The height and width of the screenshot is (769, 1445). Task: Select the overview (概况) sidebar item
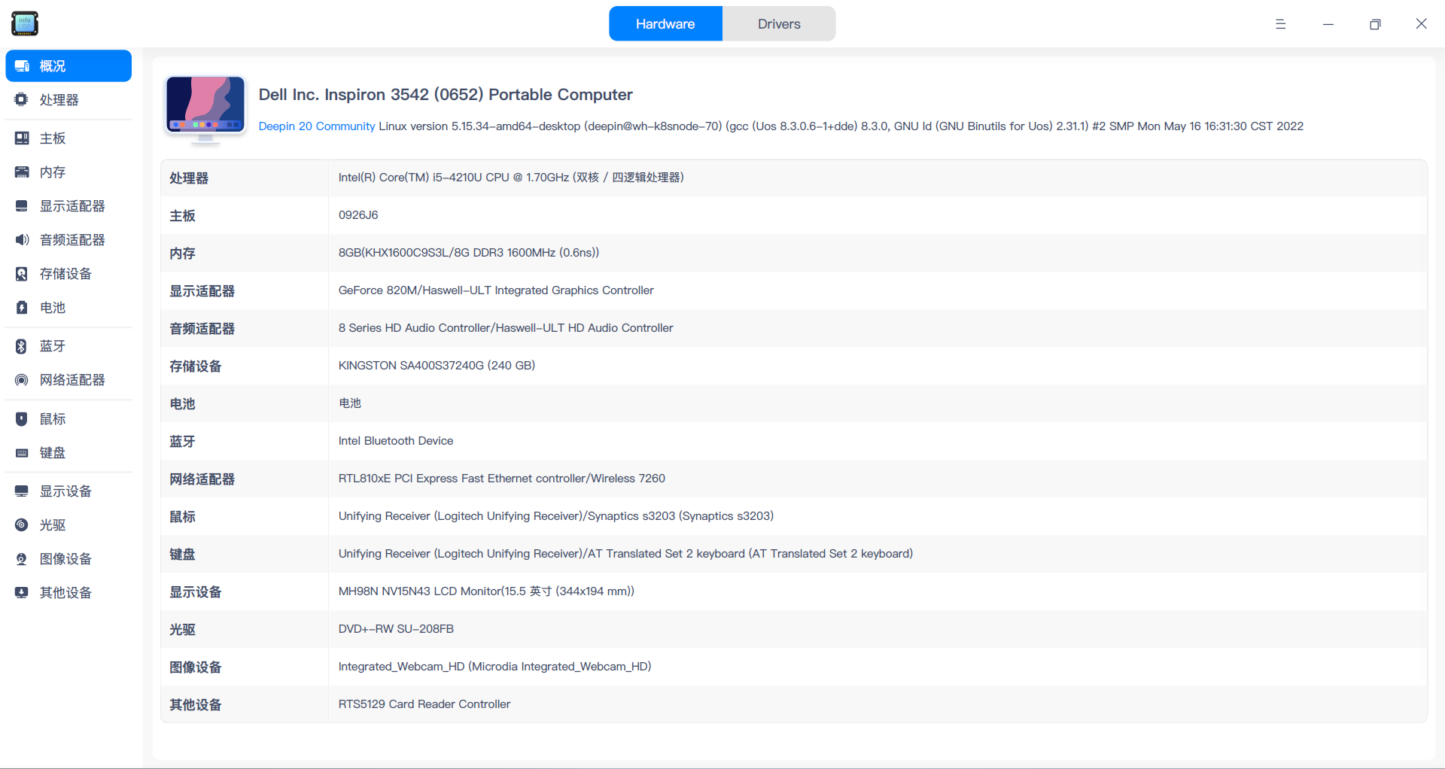68,66
